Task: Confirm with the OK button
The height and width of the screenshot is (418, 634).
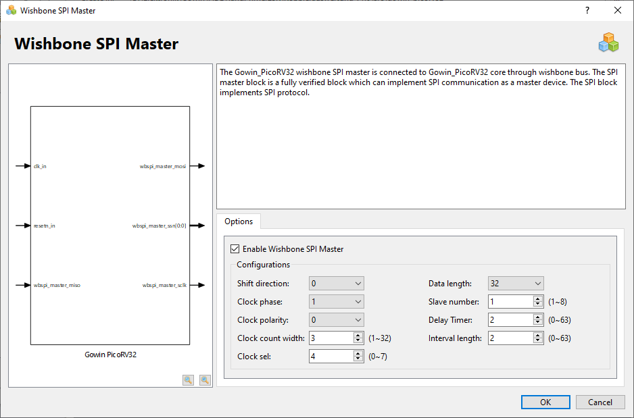Action: pyautogui.click(x=545, y=402)
